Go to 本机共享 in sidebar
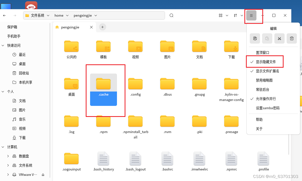Viewport: 302px width, 181px height. pos(25,82)
